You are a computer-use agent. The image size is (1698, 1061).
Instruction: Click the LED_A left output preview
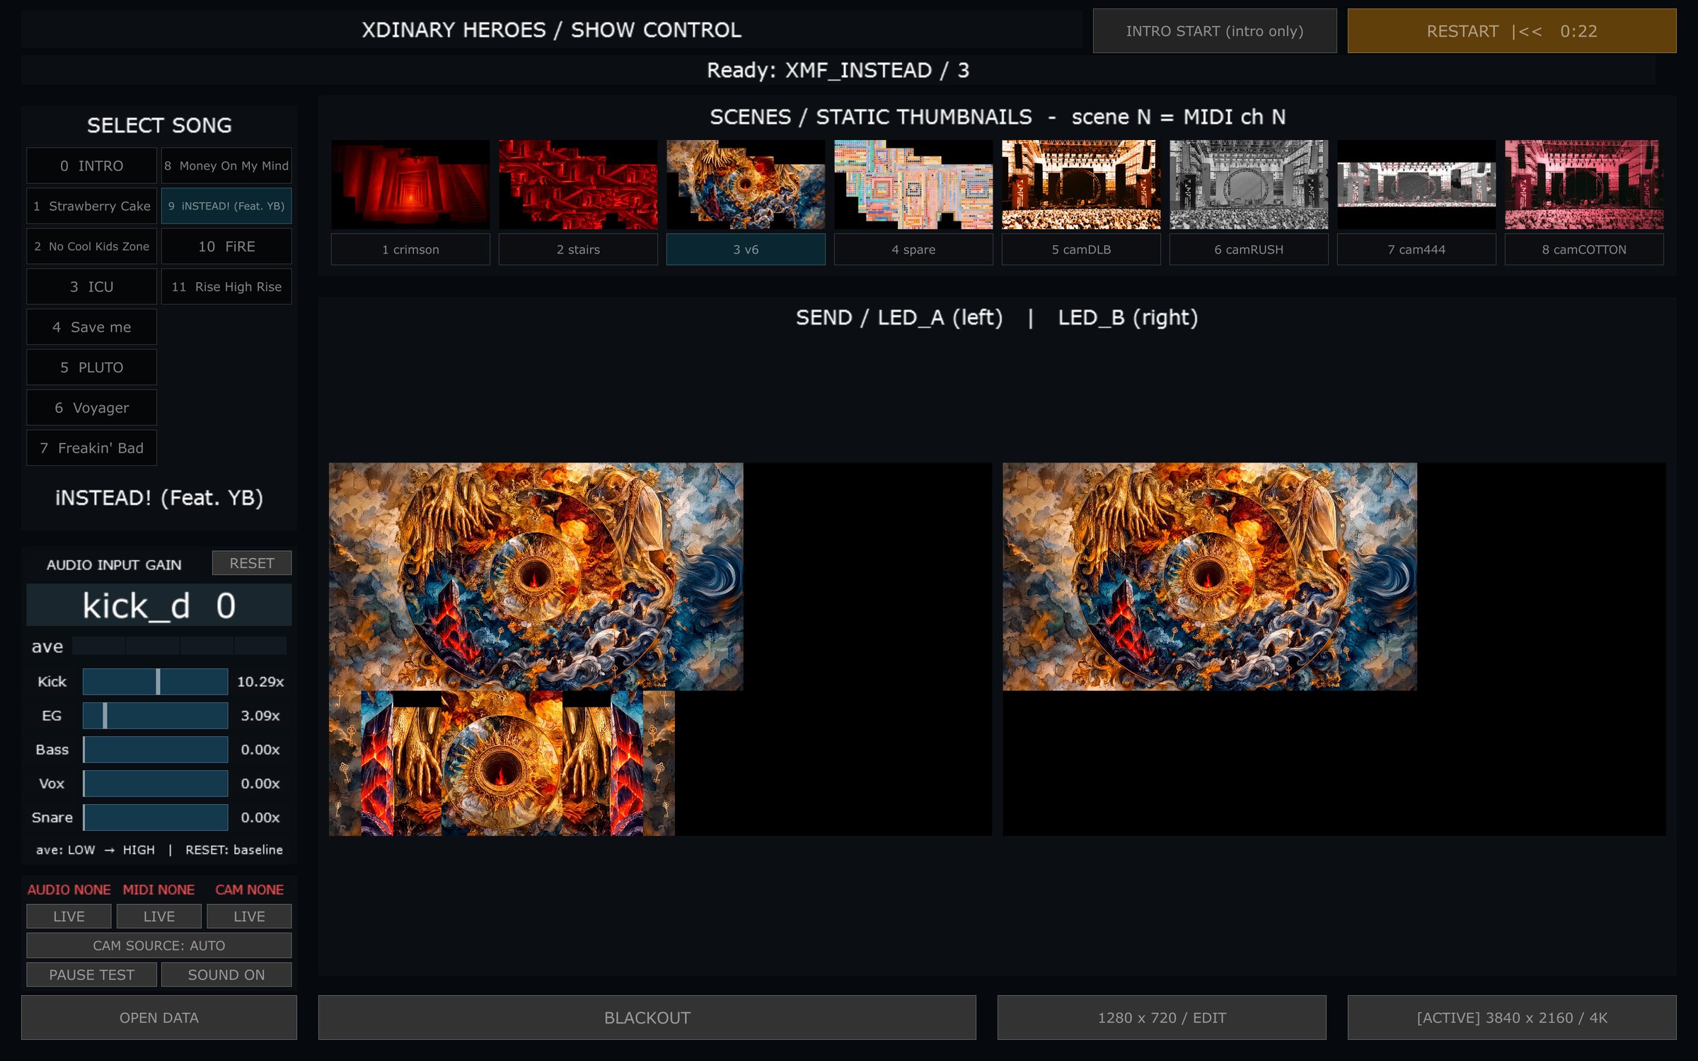click(660, 649)
